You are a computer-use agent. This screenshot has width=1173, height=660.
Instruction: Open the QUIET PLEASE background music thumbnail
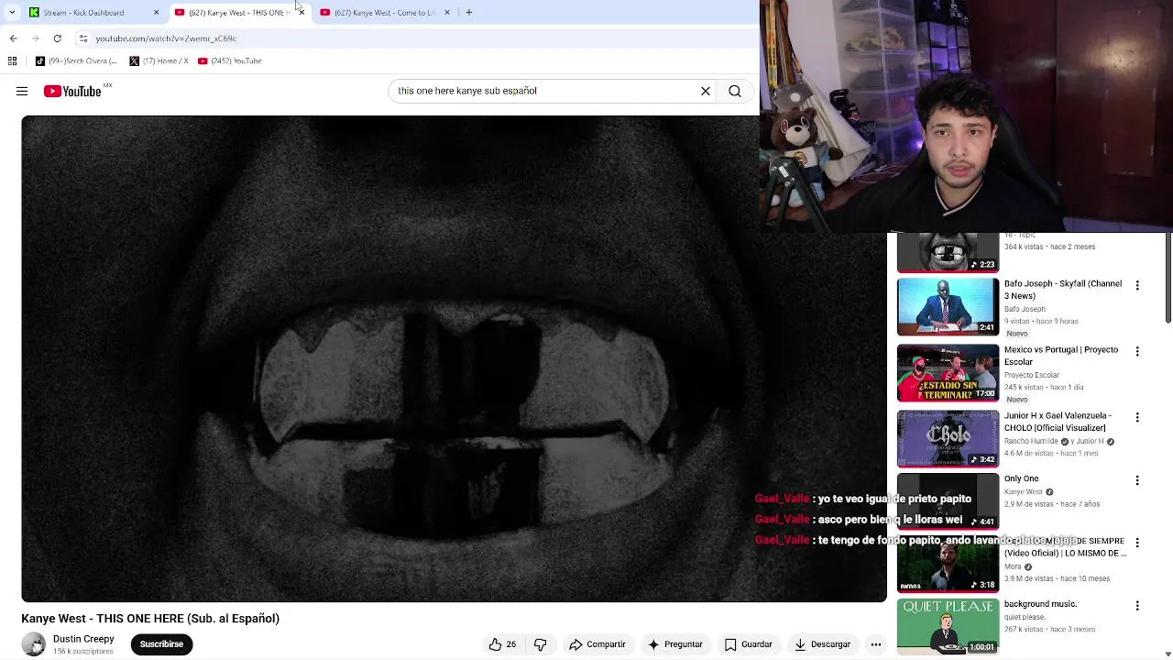coord(948,626)
